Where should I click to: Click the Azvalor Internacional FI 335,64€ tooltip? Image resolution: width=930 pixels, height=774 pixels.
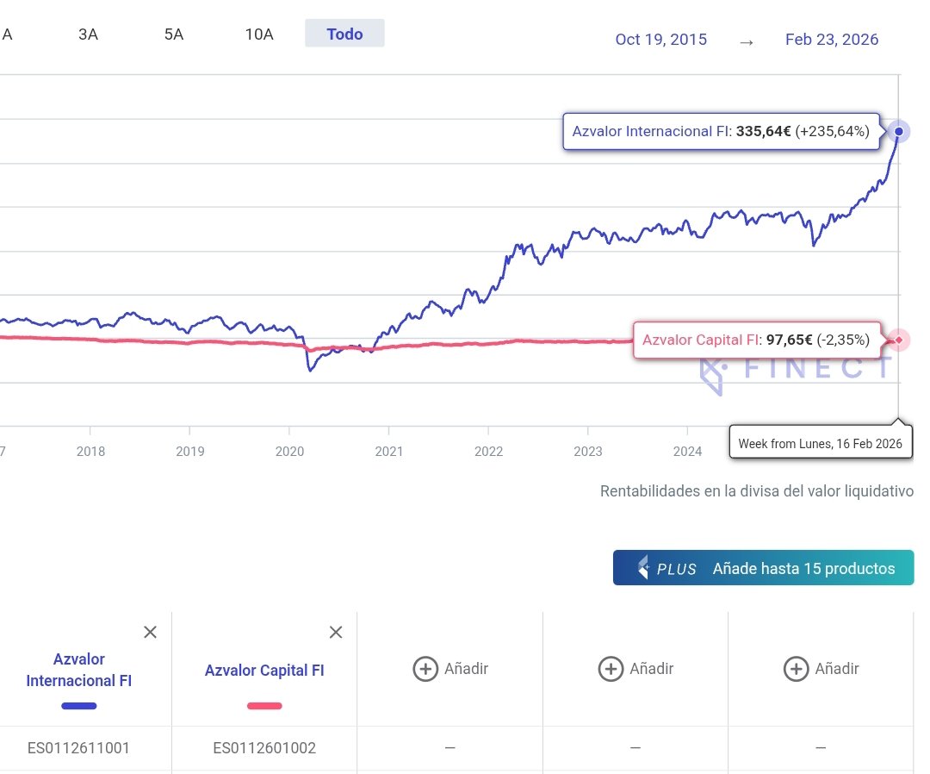(722, 131)
